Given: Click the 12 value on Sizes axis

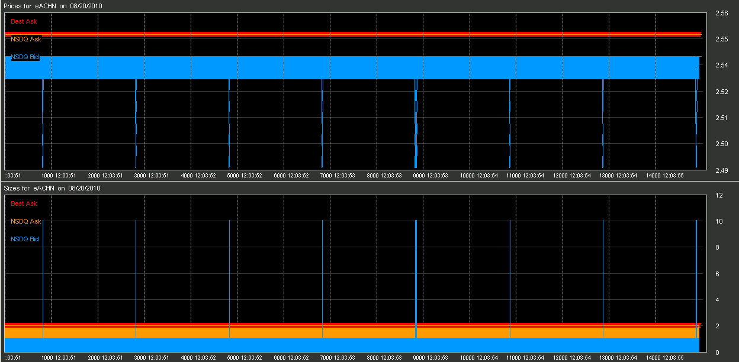Looking at the screenshot, I should pos(718,195).
